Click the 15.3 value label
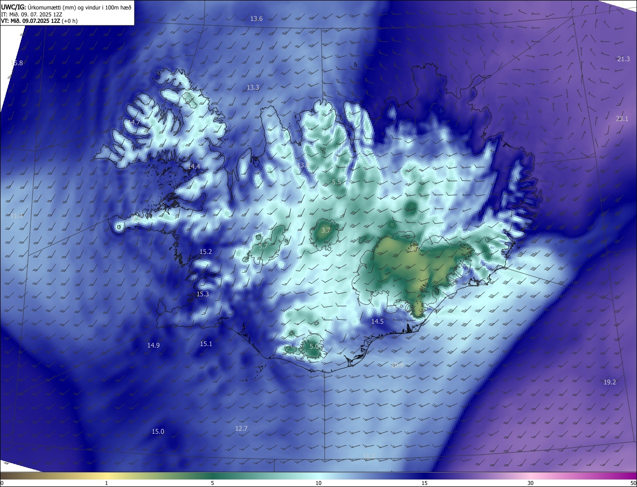This screenshot has height=487, width=637. (x=203, y=294)
